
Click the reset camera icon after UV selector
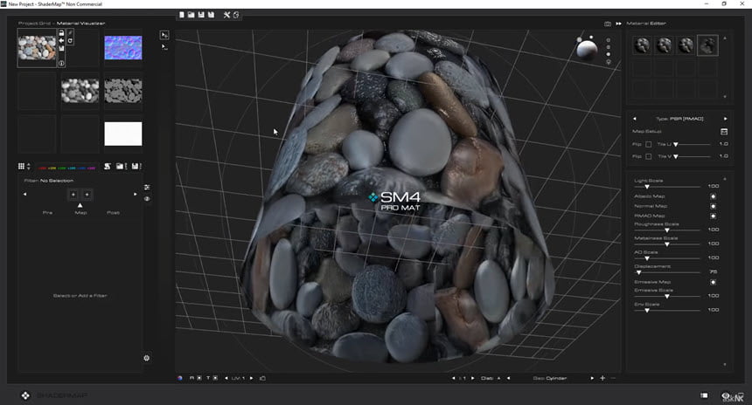coord(262,378)
